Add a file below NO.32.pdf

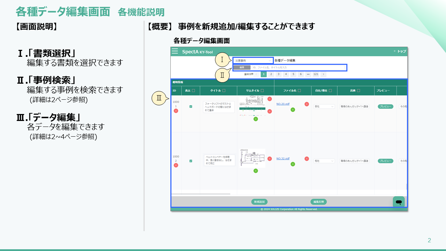[x=293, y=164]
